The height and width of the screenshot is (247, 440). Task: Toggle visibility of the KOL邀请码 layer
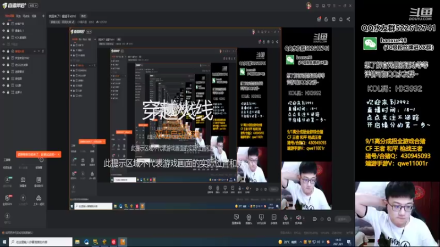click(4, 37)
